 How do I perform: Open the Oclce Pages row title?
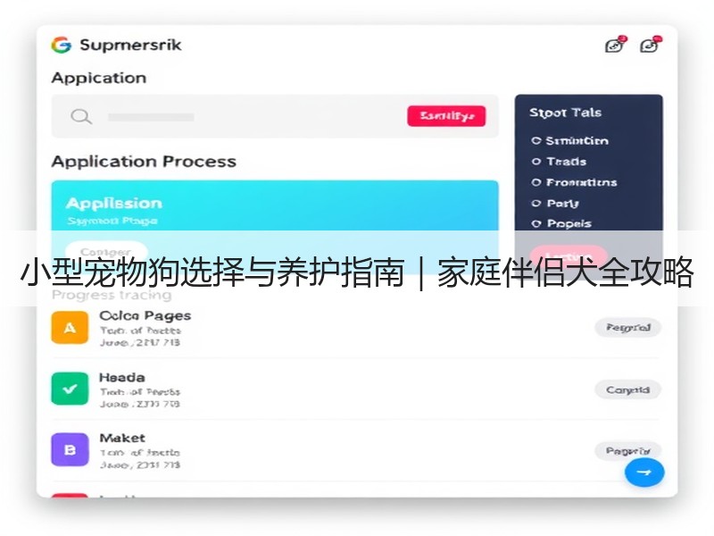coord(145,315)
